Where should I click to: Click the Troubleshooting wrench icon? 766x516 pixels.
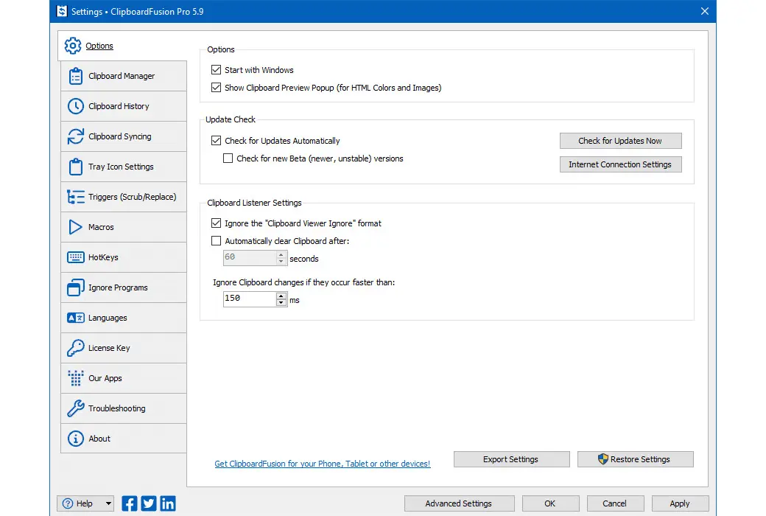[x=76, y=408]
